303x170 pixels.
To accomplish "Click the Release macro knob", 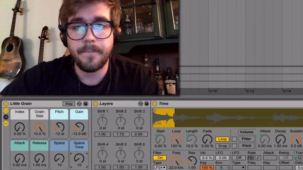I will [39, 158].
